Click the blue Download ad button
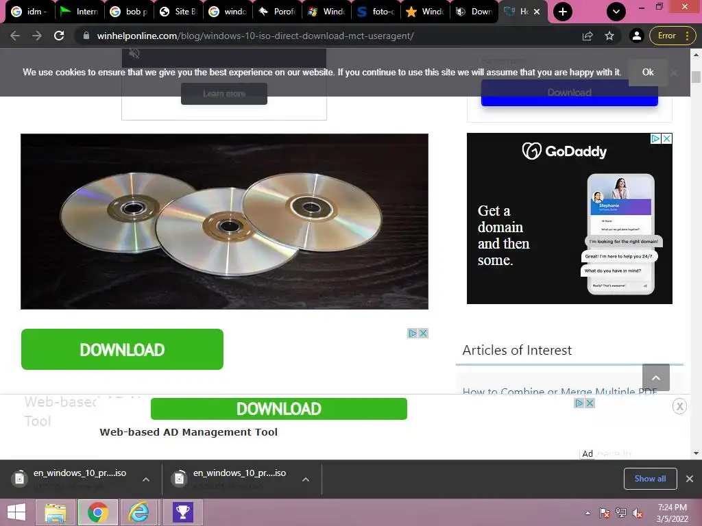This screenshot has width=702, height=526. (570, 92)
